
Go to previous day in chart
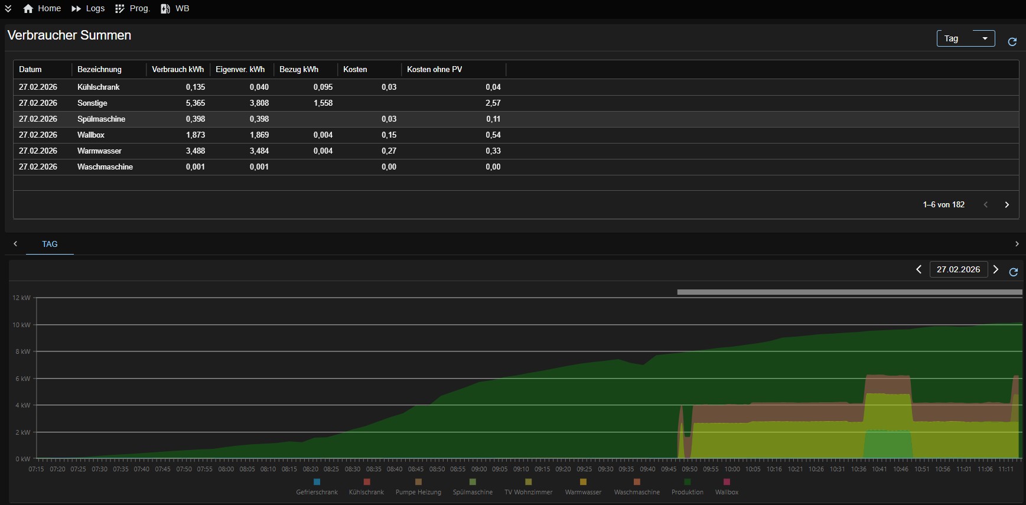click(x=918, y=269)
